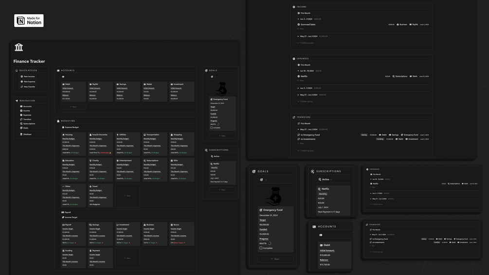The height and width of the screenshot is (275, 489).
Task: Click the Navigation arrow header icon
Action: [x=17, y=101]
